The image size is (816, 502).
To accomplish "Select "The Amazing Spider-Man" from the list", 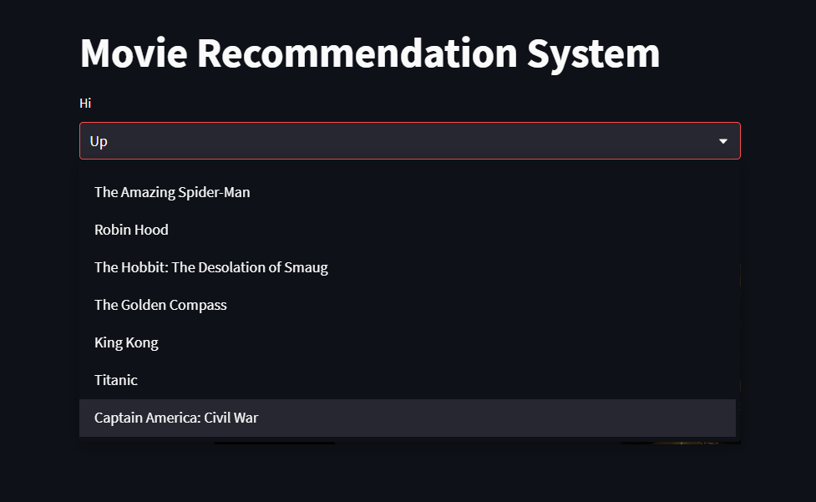I will click(x=172, y=192).
